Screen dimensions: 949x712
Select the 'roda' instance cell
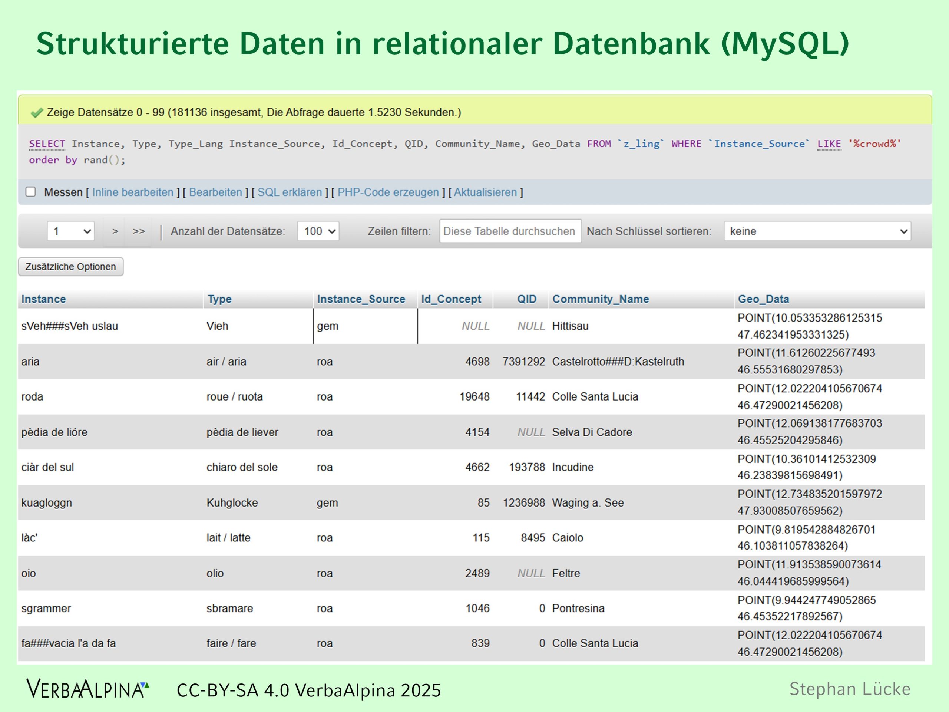(x=110, y=396)
